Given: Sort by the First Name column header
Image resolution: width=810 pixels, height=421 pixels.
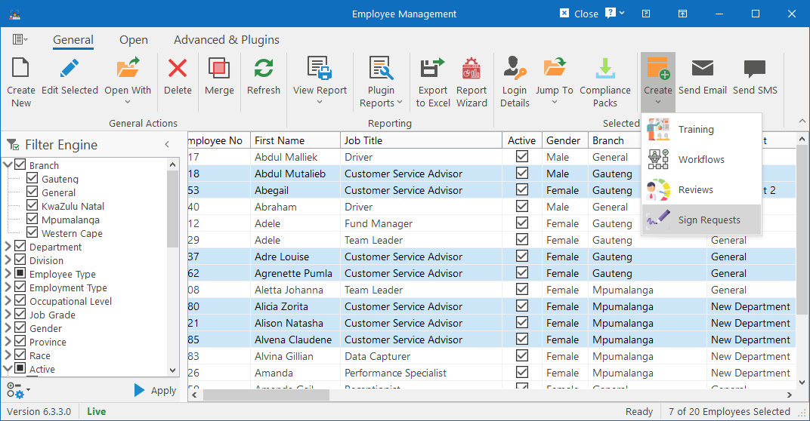Looking at the screenshot, I should (295, 140).
